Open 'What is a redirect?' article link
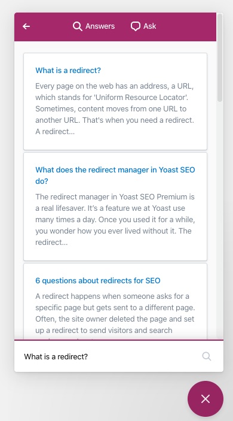 pyautogui.click(x=68, y=70)
